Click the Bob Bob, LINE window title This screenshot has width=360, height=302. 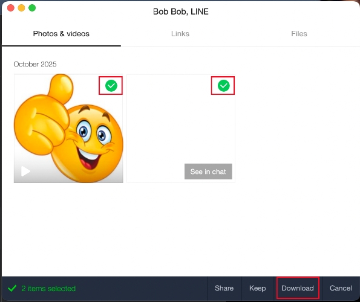181,11
